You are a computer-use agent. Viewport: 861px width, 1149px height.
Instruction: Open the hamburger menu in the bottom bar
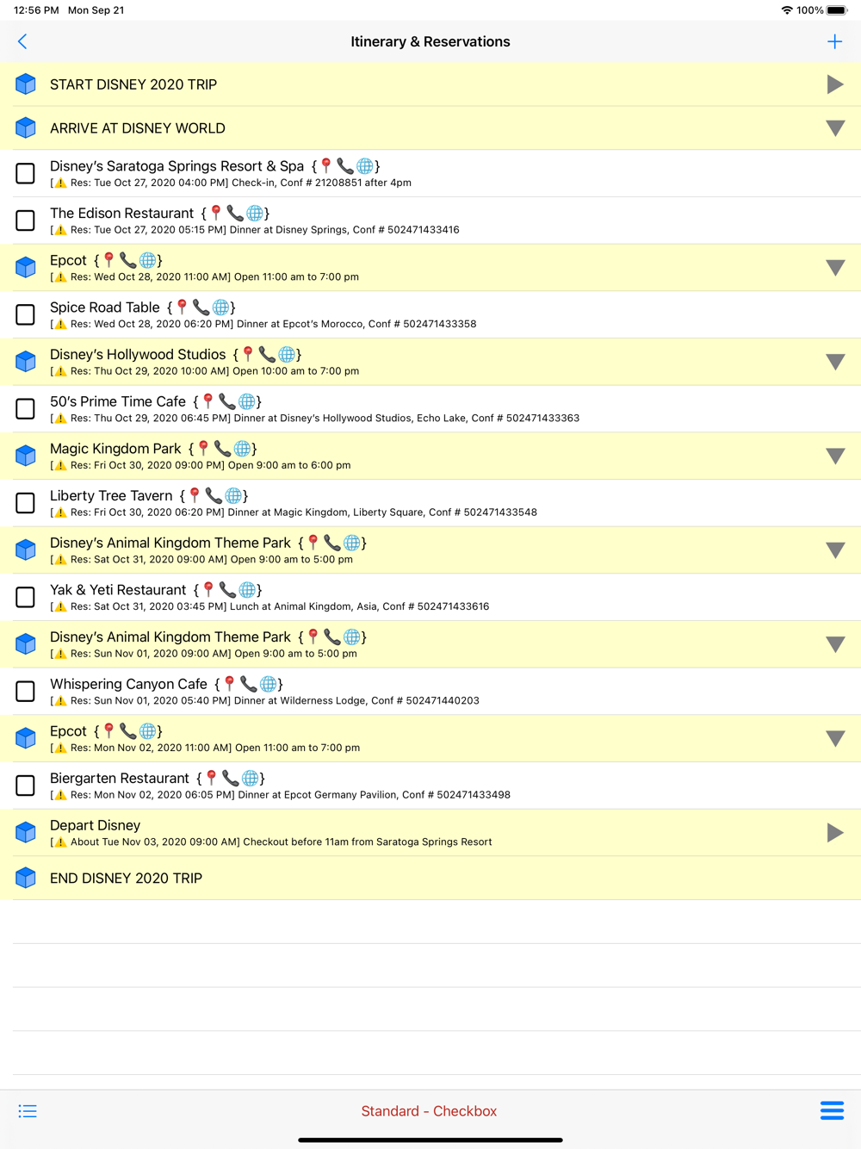(832, 1110)
